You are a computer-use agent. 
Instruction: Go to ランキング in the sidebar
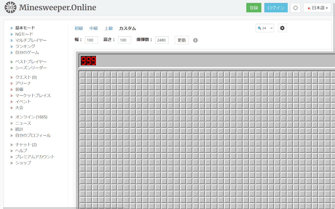pos(25,46)
